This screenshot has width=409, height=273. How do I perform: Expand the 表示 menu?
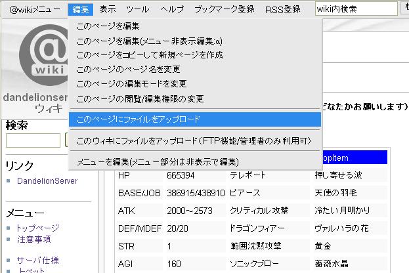[x=108, y=9]
